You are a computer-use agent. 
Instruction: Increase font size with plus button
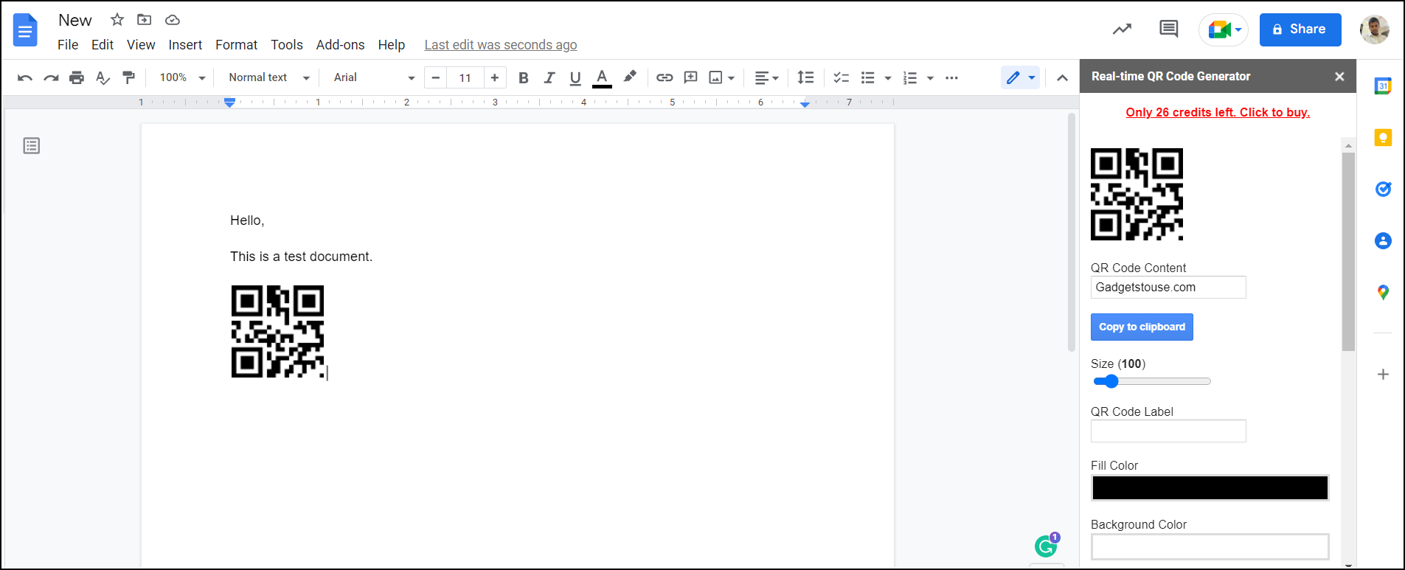click(x=495, y=77)
